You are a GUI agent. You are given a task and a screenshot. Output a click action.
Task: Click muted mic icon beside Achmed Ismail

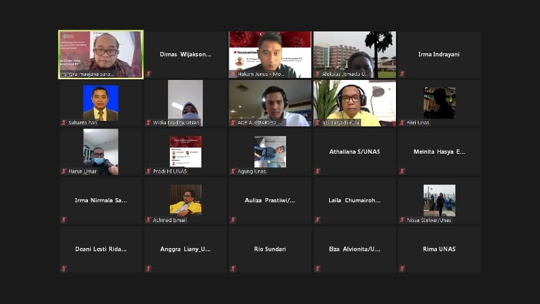(x=148, y=219)
